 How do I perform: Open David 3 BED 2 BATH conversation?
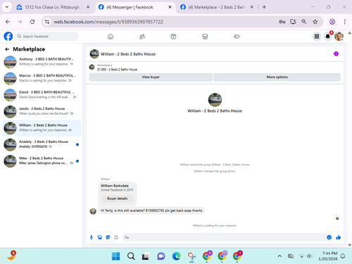(42, 95)
